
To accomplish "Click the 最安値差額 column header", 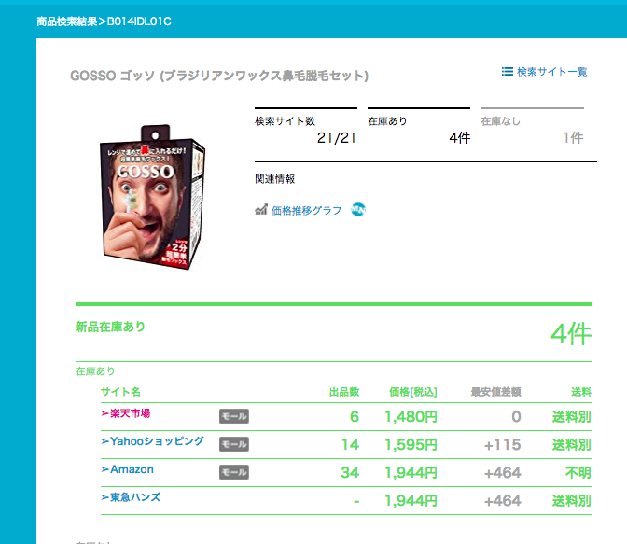I will coord(495,392).
